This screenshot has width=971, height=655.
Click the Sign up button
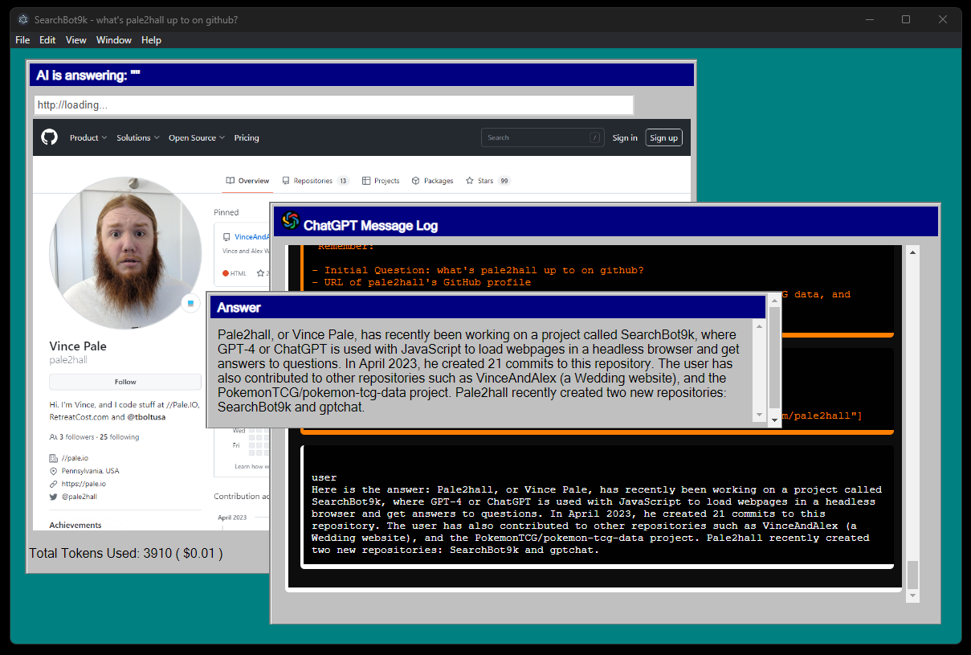[x=663, y=137]
